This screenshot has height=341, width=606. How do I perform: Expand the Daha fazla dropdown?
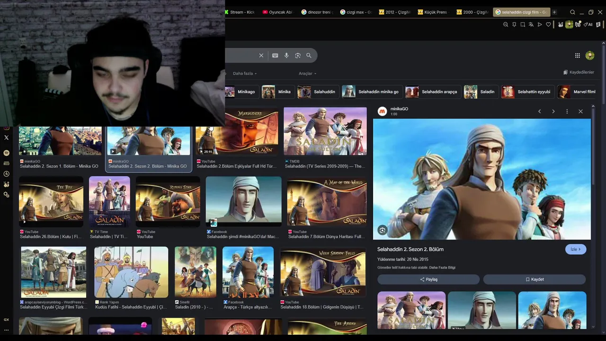pyautogui.click(x=245, y=73)
